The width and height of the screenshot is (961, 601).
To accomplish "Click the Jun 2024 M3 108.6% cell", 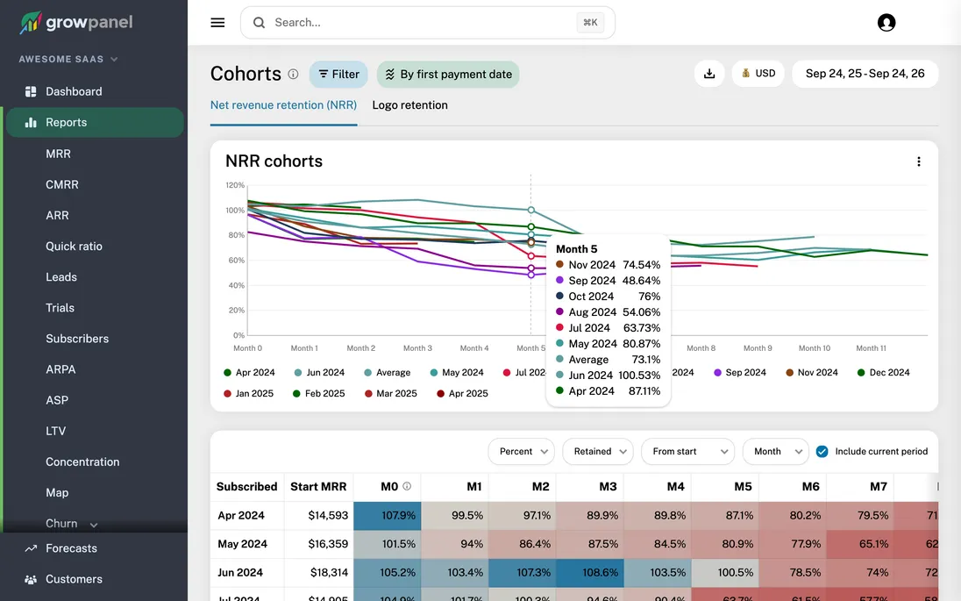I will [x=589, y=572].
